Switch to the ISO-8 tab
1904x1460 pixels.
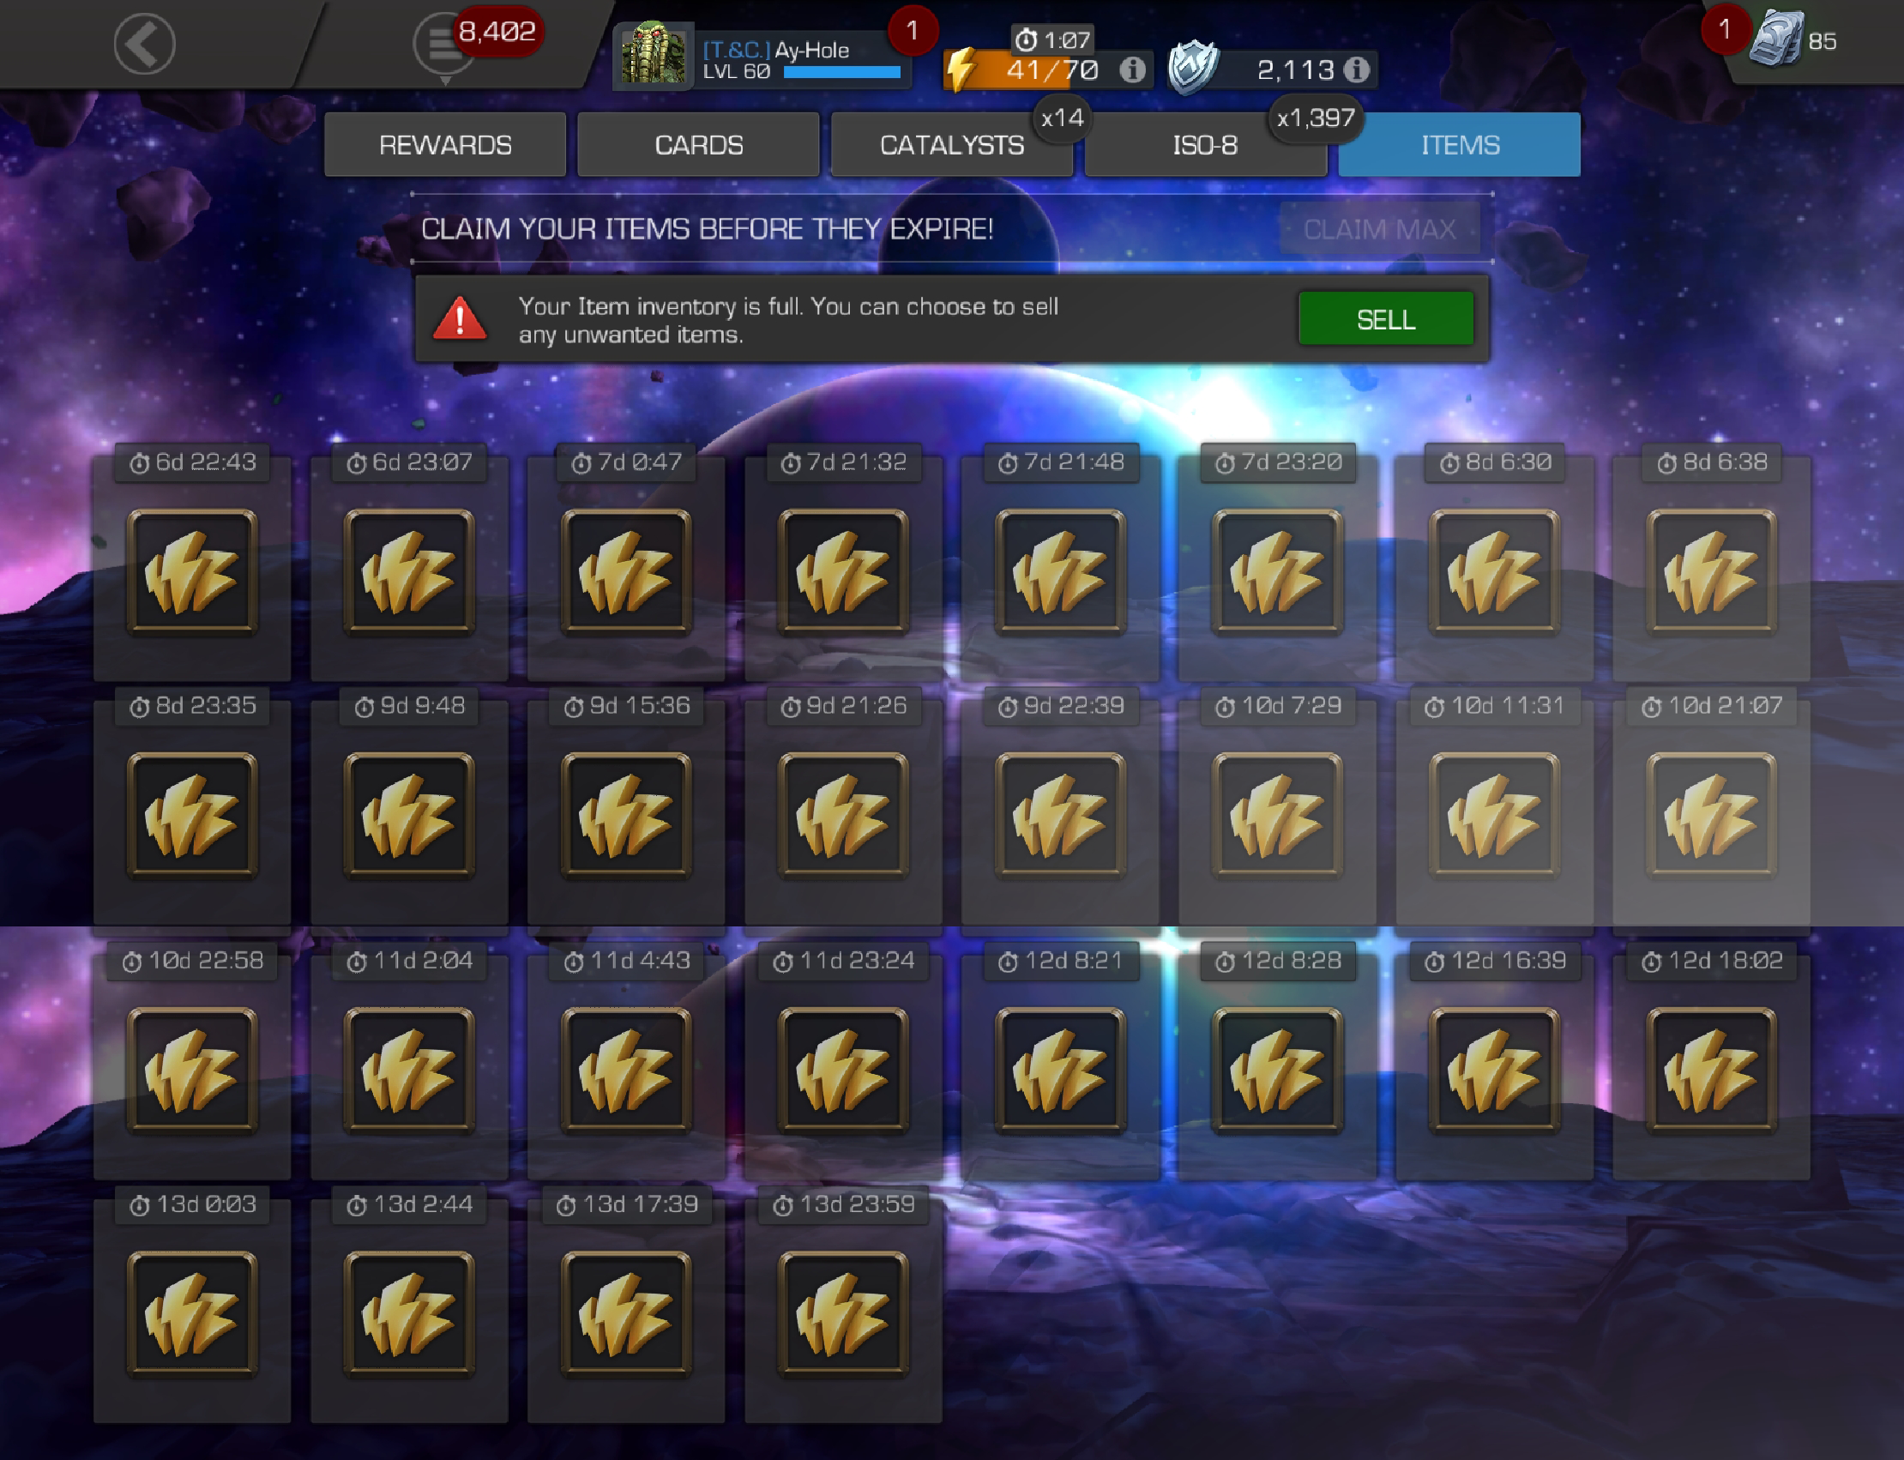[x=1205, y=144]
